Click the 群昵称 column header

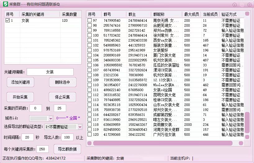(166, 14)
